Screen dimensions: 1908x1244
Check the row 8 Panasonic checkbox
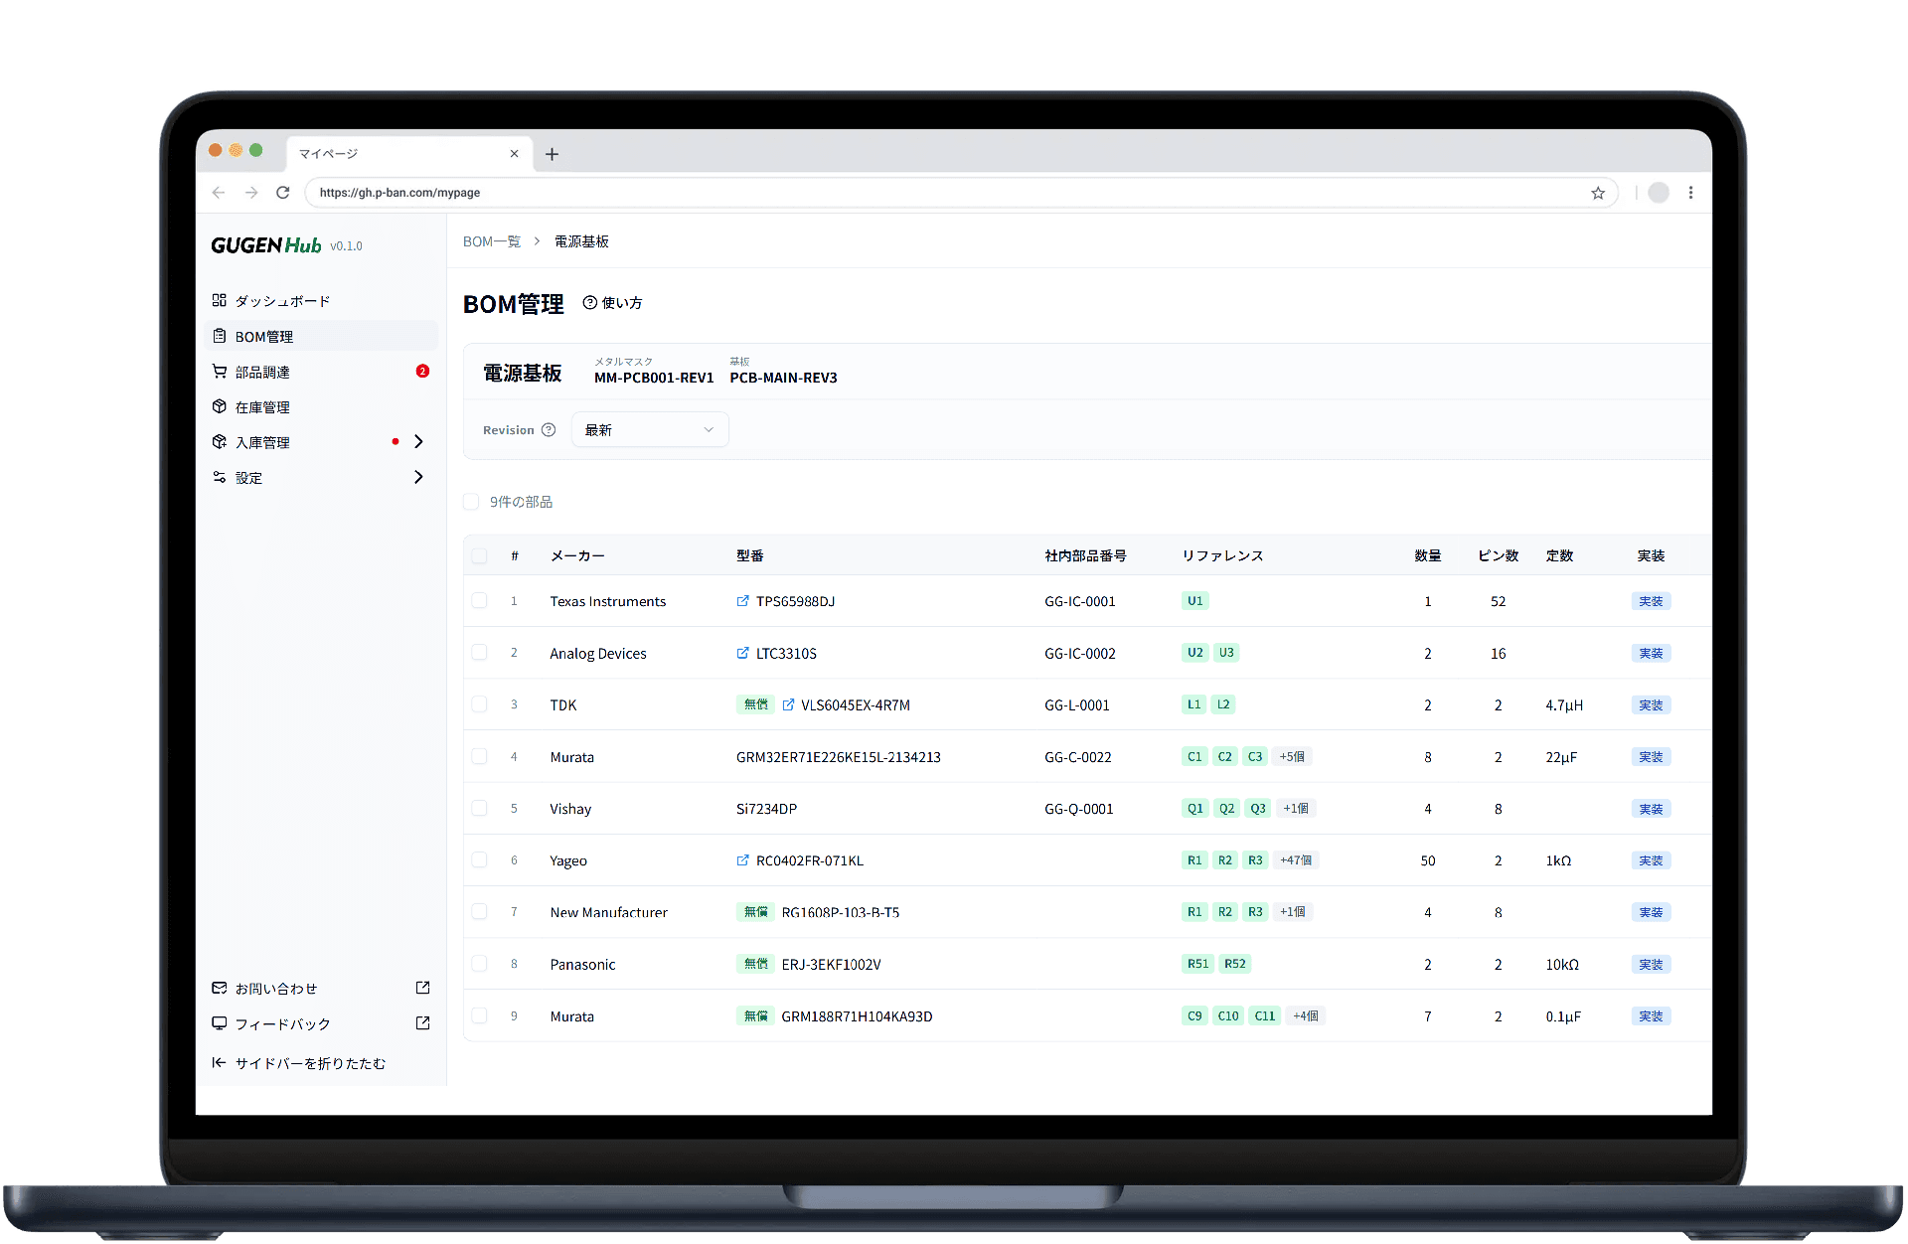[480, 964]
